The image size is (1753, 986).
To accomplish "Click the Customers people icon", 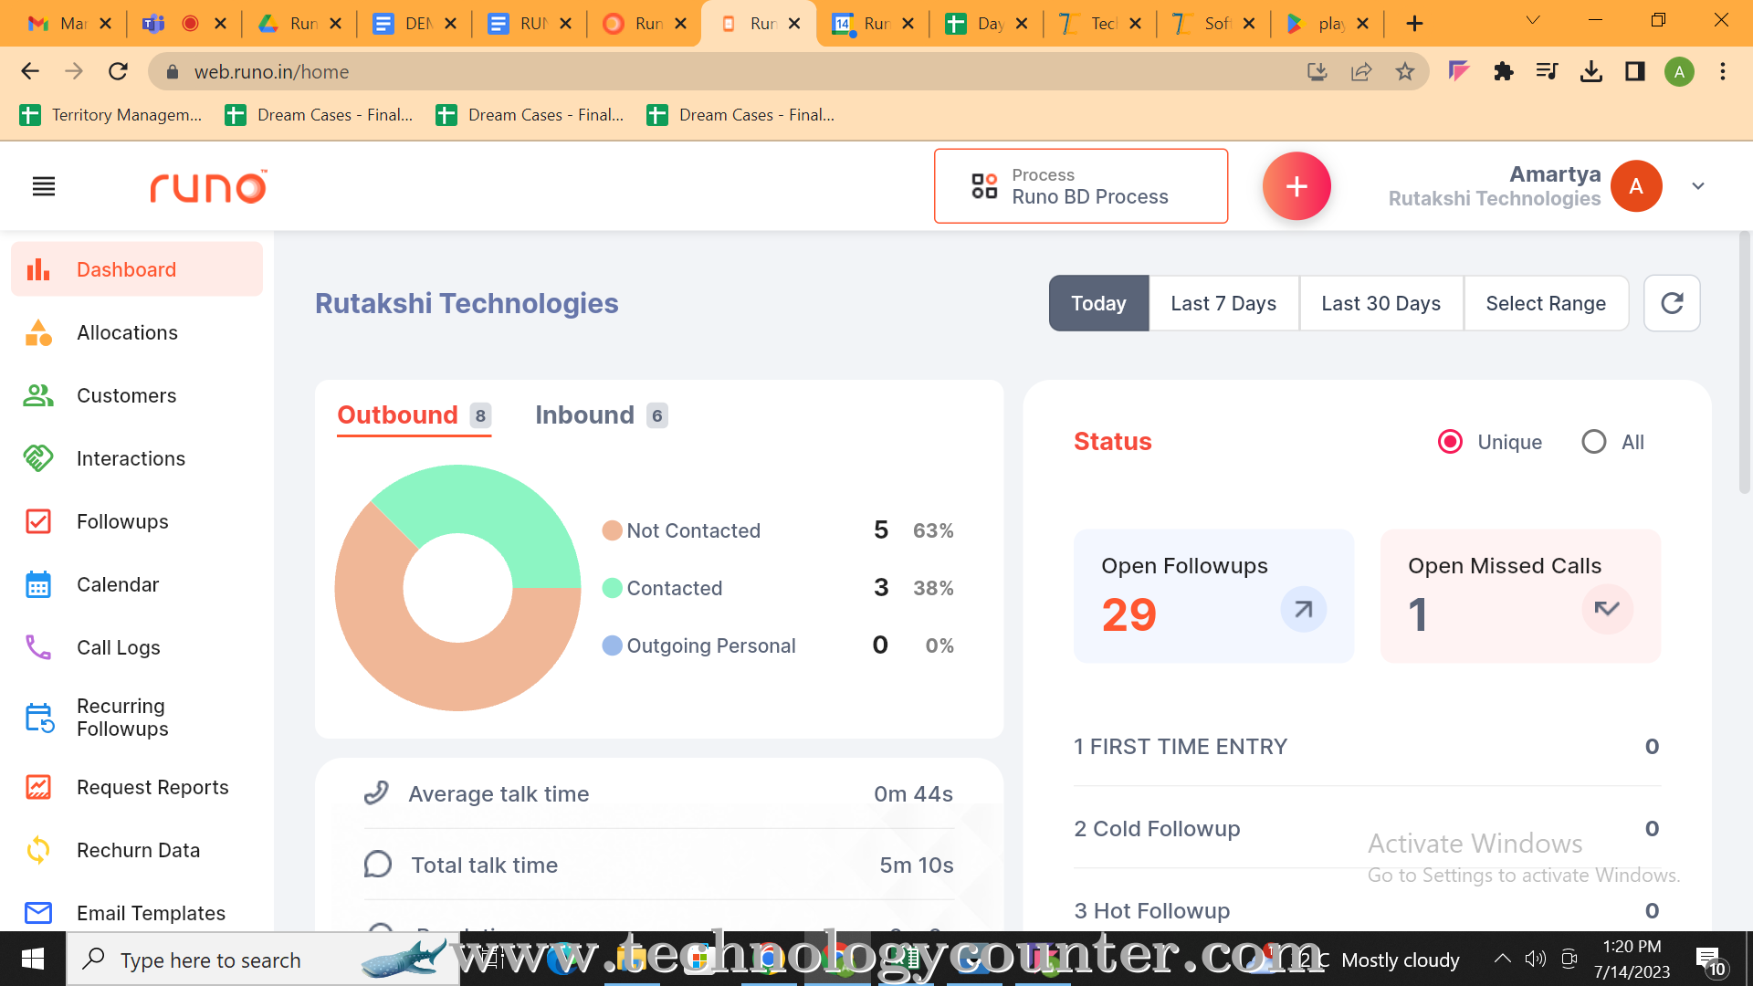I will (38, 395).
